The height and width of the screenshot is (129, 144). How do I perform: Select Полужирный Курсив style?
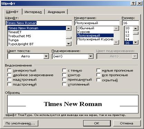point(95,39)
